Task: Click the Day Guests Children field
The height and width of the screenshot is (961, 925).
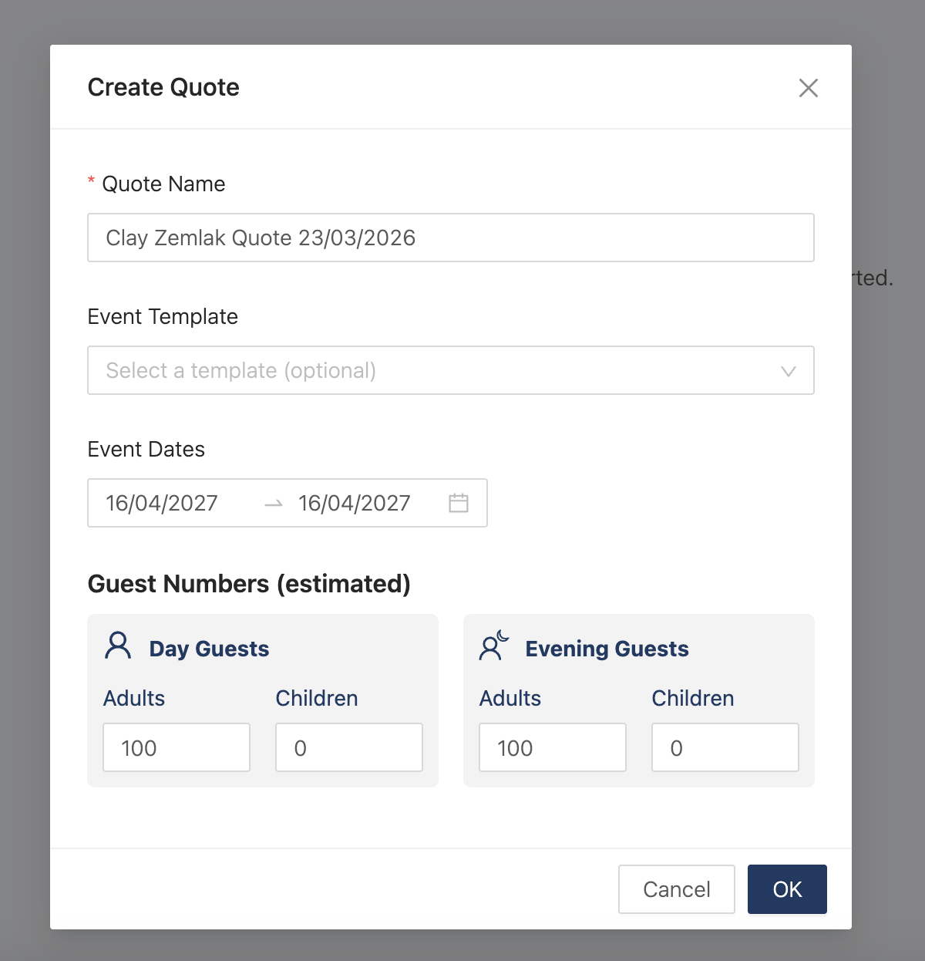Action: tap(348, 747)
